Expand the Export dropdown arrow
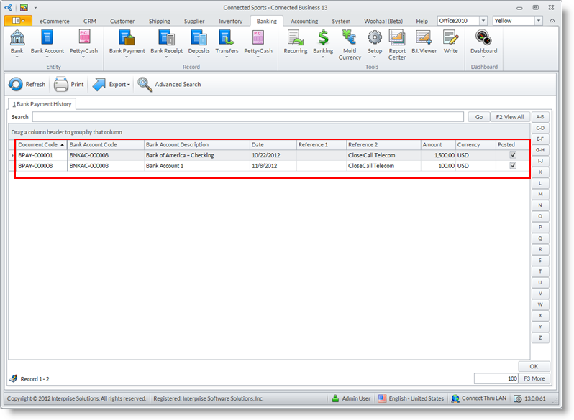The height and width of the screenshot is (420, 574). point(129,85)
